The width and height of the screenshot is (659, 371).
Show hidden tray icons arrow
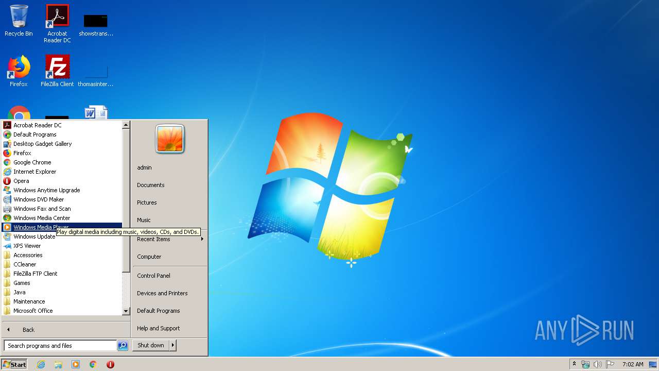click(575, 364)
